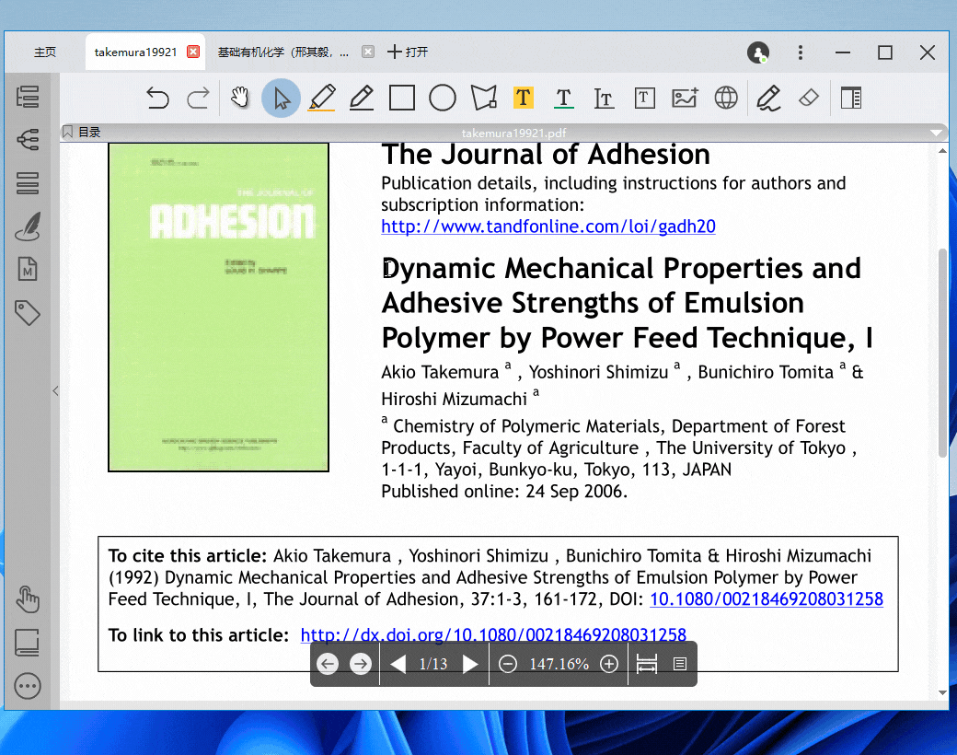Click the 打开 open file button
This screenshot has height=755, width=957.
(x=408, y=52)
